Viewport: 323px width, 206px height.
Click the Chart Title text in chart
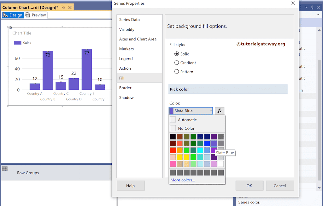[22, 33]
